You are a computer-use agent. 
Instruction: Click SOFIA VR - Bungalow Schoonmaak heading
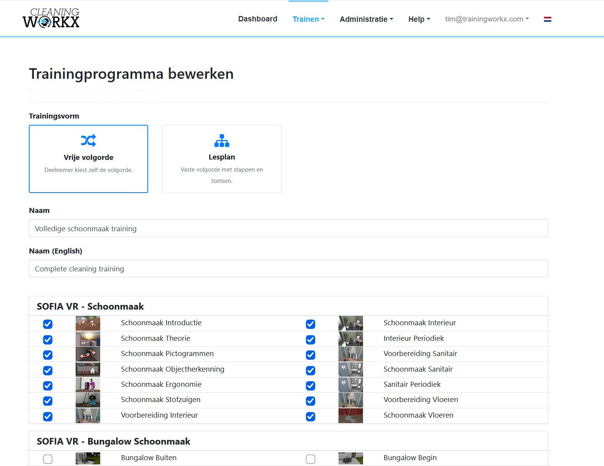click(x=113, y=441)
